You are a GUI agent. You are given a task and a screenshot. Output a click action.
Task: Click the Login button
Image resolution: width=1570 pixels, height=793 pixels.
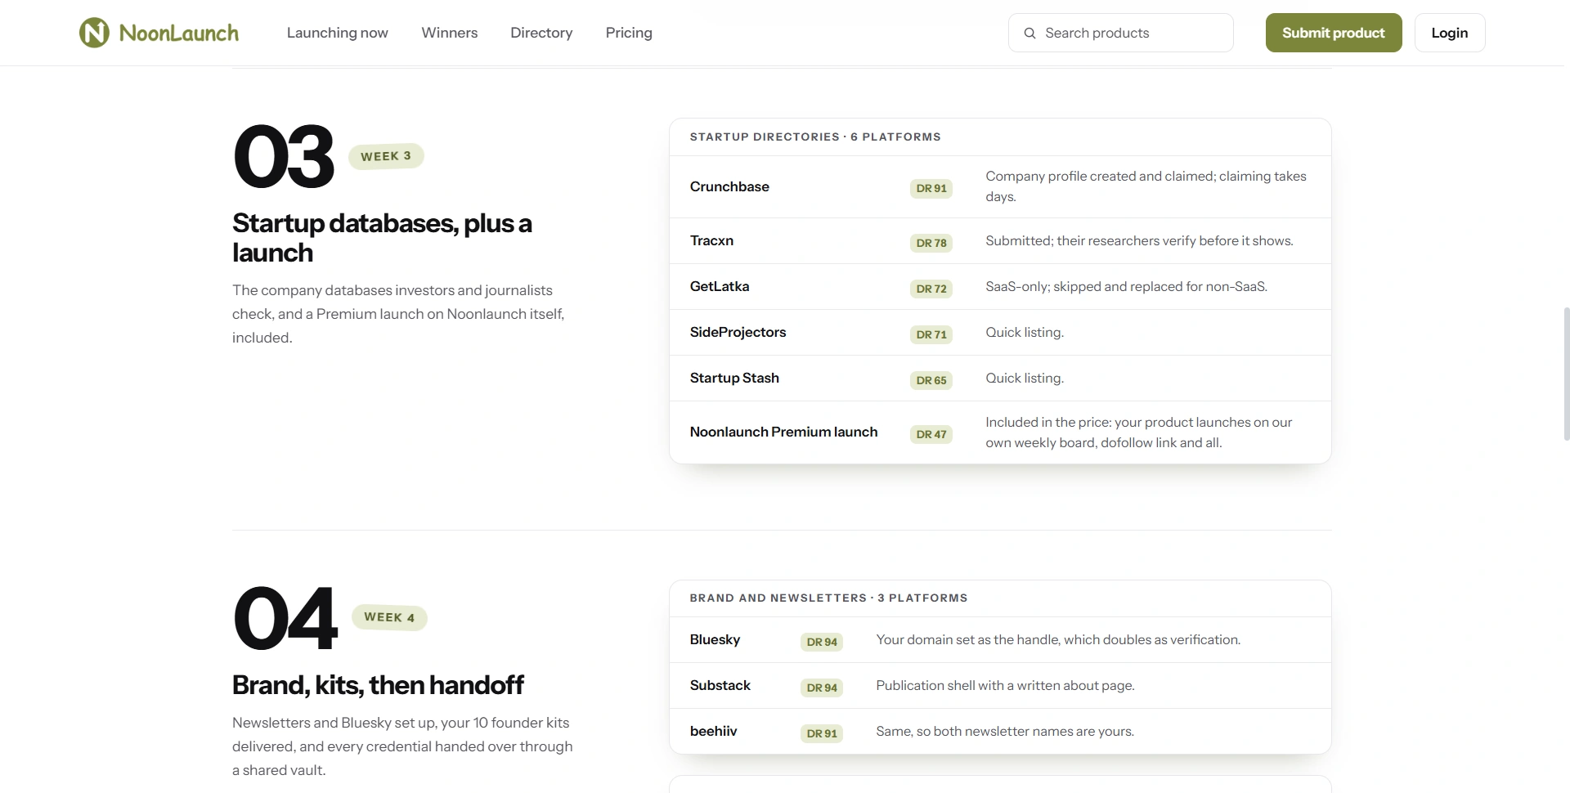[x=1450, y=33]
